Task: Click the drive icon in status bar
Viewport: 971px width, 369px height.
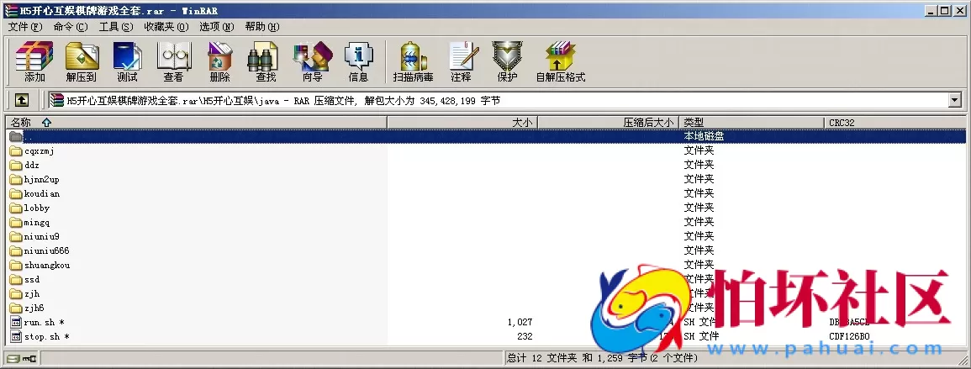Action: 13,358
